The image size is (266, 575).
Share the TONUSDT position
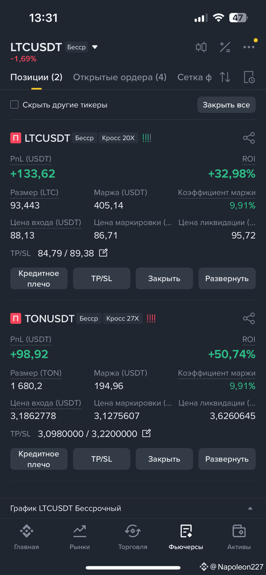pos(249,318)
